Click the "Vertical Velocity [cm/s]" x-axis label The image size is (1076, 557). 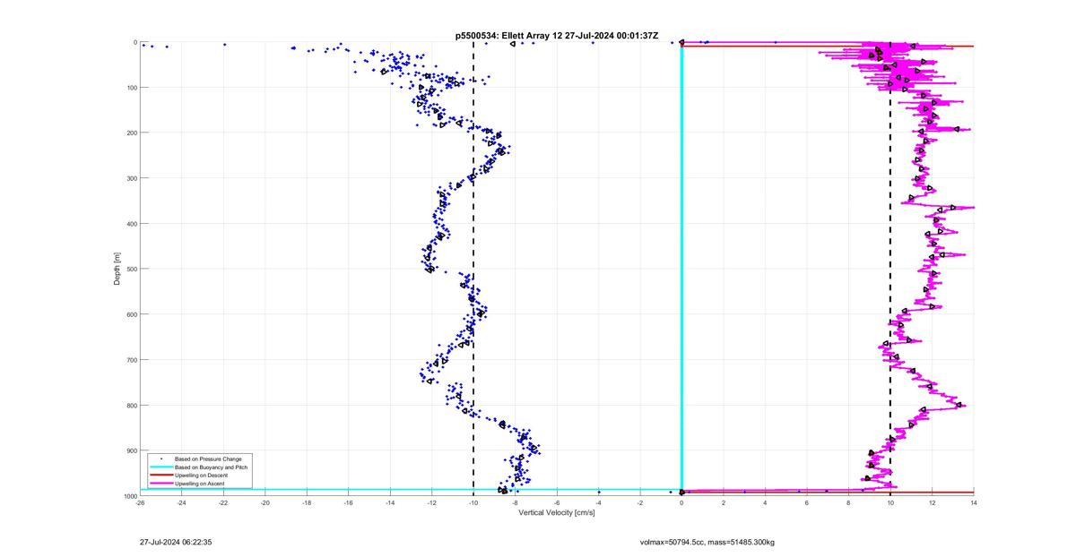pos(557,513)
